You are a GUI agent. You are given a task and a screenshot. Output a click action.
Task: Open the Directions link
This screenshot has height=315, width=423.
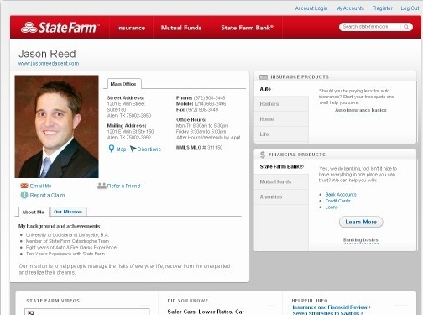[149, 150]
